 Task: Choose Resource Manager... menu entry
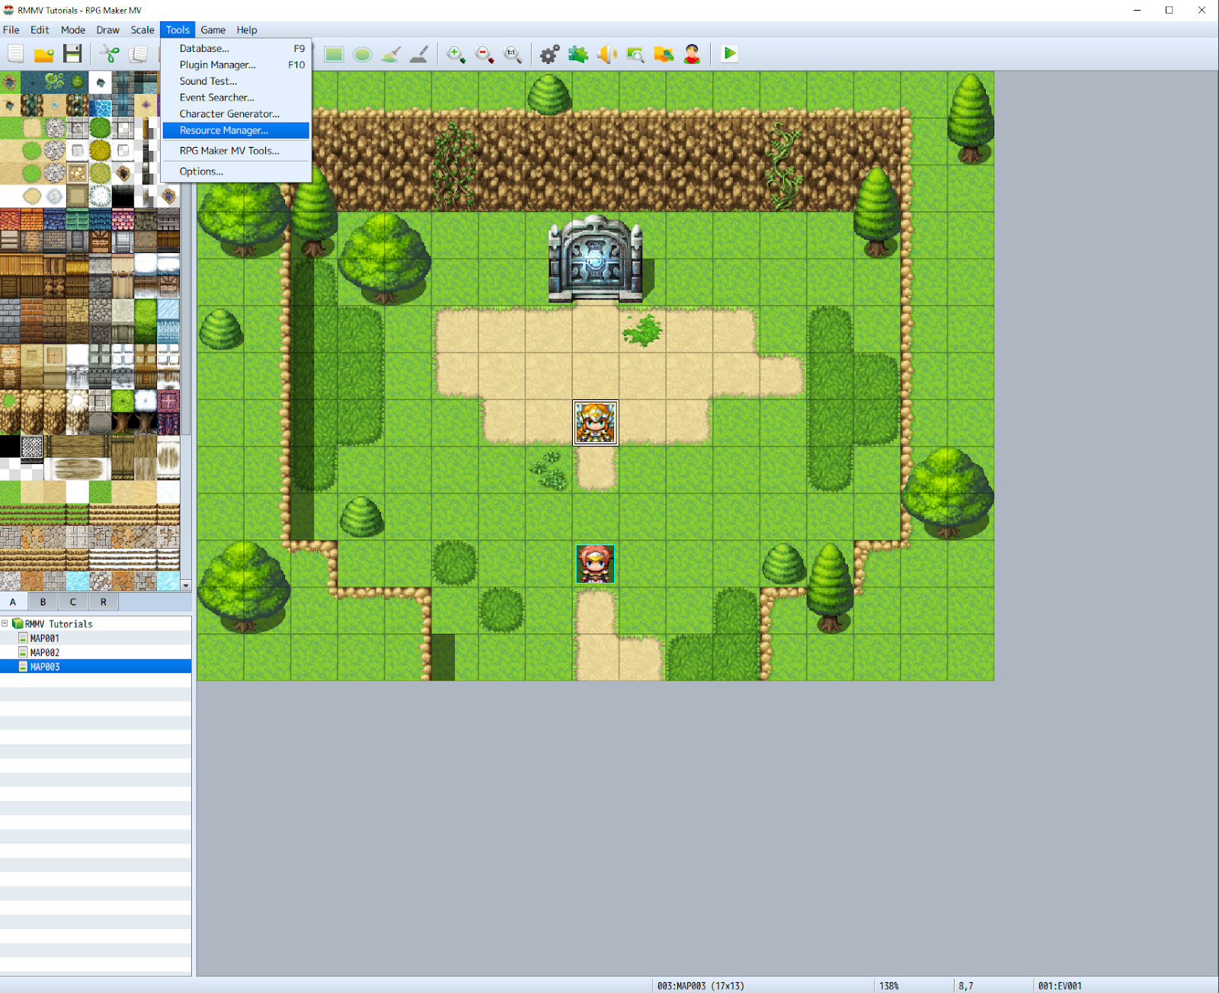(236, 130)
